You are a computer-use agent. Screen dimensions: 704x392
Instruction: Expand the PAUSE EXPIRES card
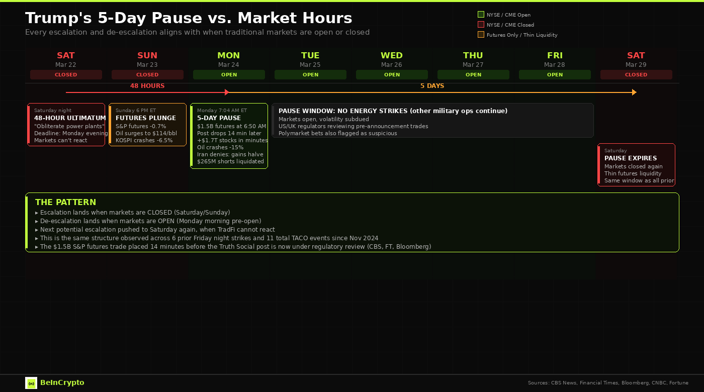point(636,164)
